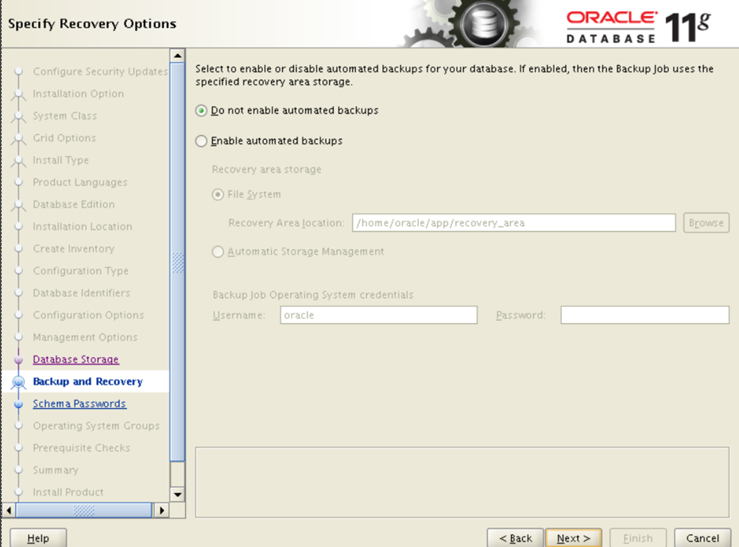Screen dimensions: 739x547
Task: Click the Backup and Recovery step icon
Action: click(x=19, y=382)
